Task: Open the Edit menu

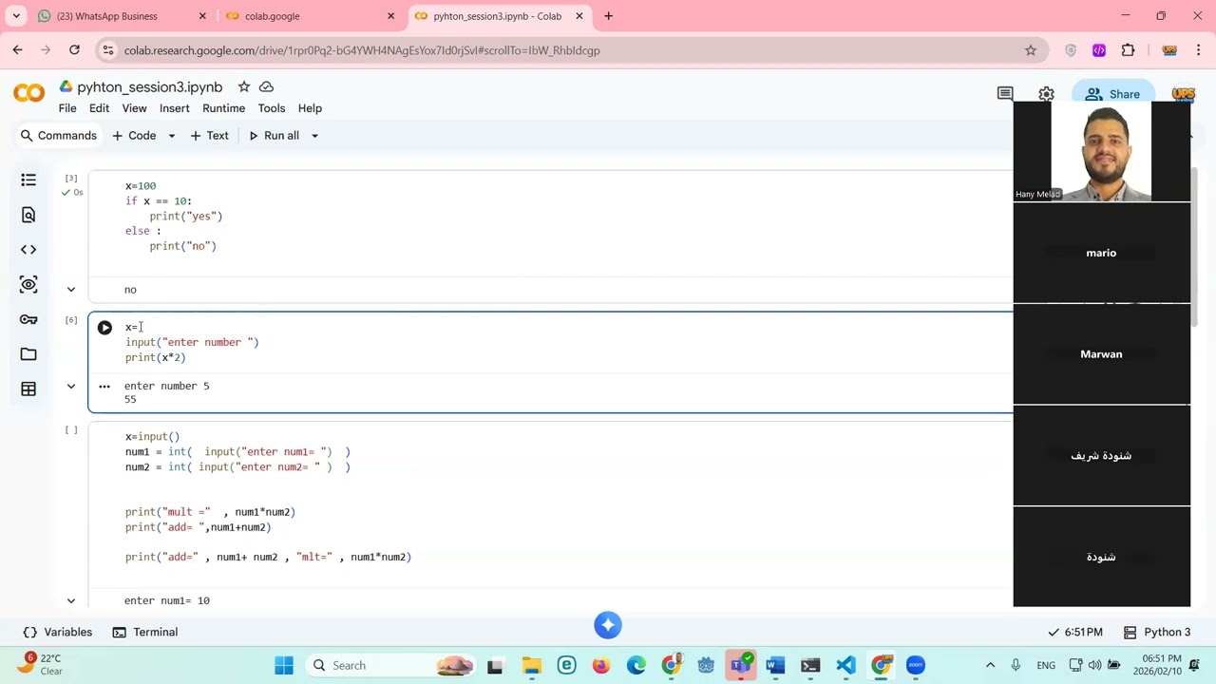Action: click(99, 108)
